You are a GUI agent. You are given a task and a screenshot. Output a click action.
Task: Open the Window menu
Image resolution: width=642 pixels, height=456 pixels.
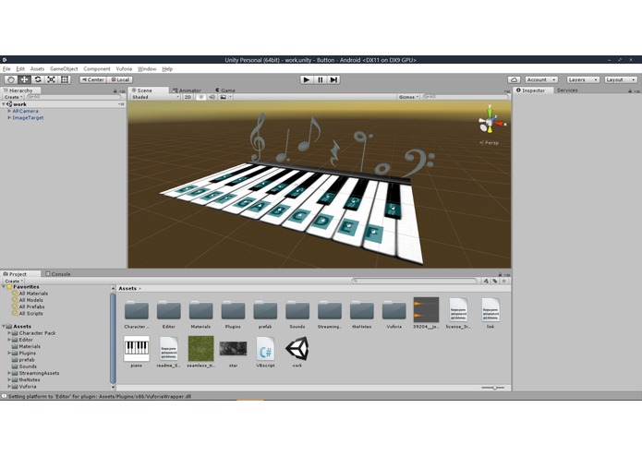[x=147, y=68]
